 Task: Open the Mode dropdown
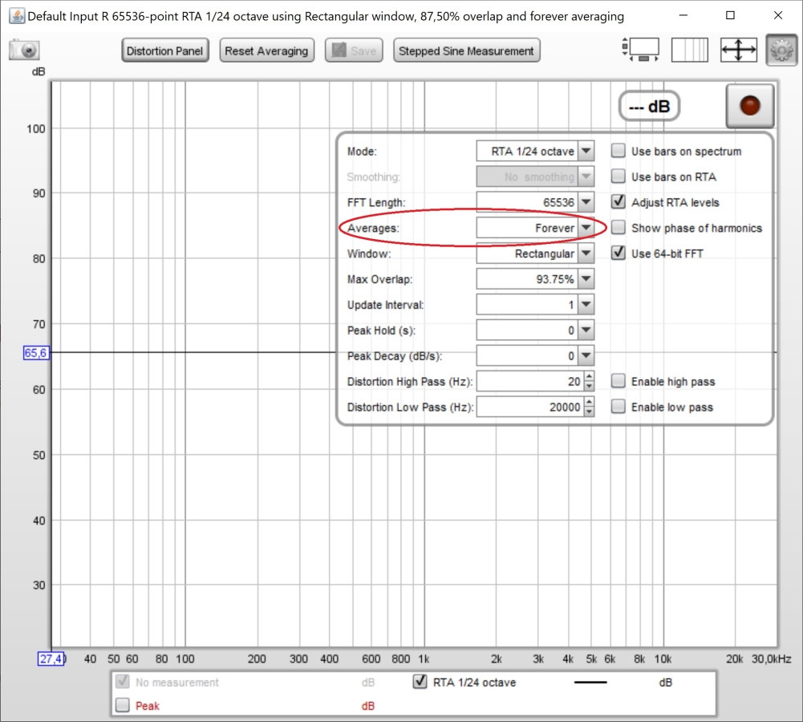(586, 152)
